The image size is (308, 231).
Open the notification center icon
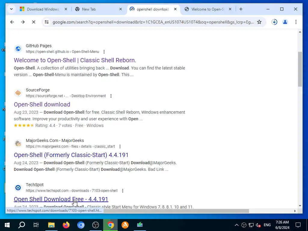[x=298, y=225]
